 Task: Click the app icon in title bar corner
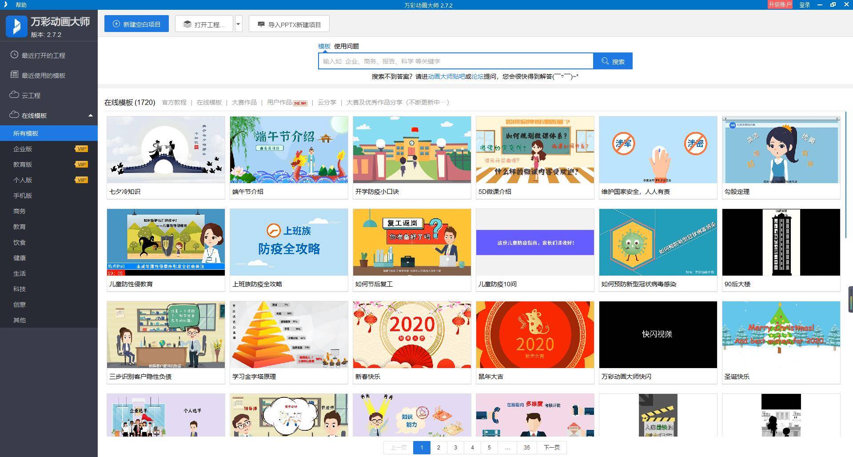5,4
